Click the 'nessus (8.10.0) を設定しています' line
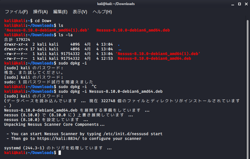Viewport: 250px width, 159px height. coord(46,120)
